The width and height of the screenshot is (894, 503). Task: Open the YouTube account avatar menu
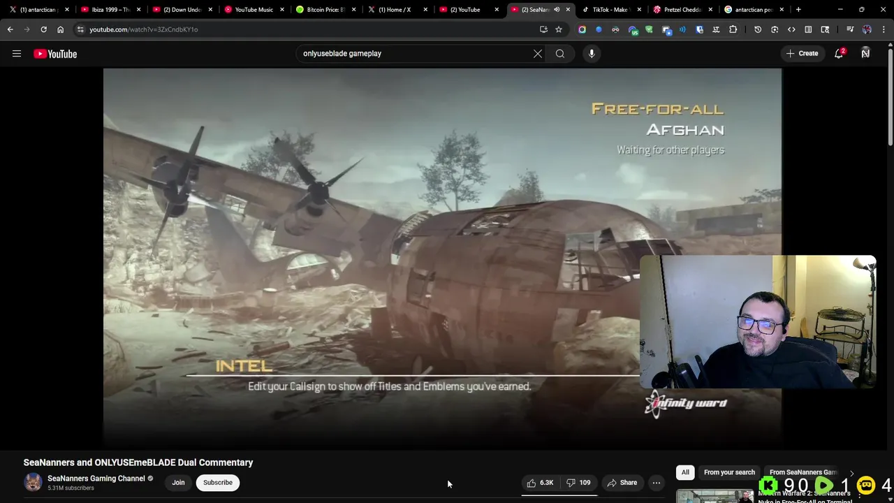[865, 54]
